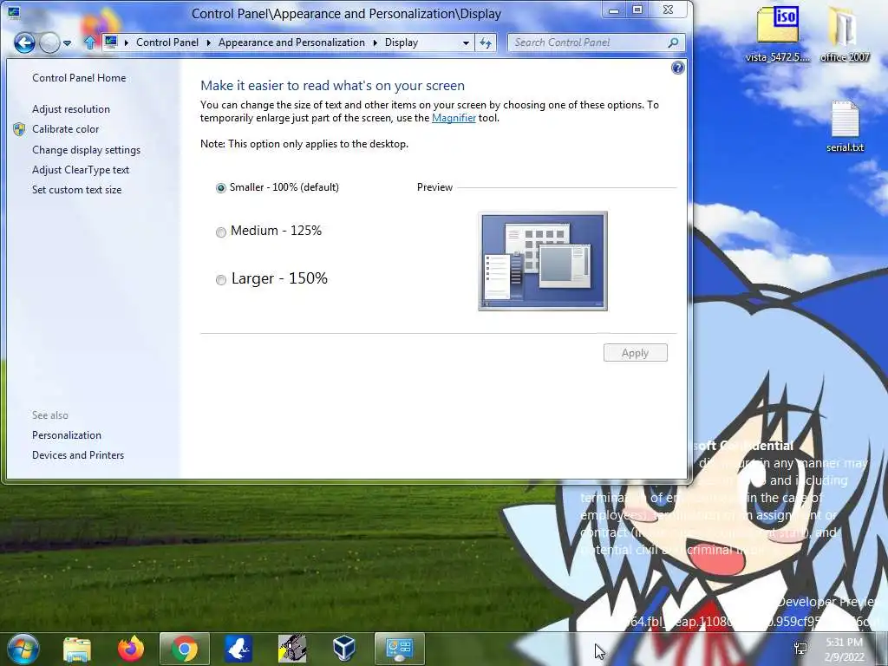888x666 pixels.
Task: Click the Refresh address bar button
Action: 486,42
